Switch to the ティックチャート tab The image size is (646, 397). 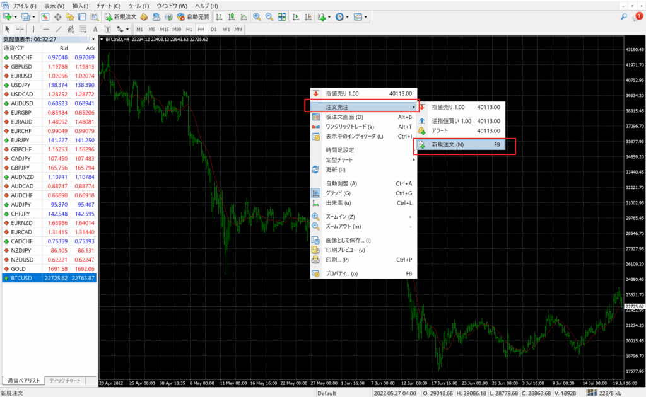tap(65, 381)
